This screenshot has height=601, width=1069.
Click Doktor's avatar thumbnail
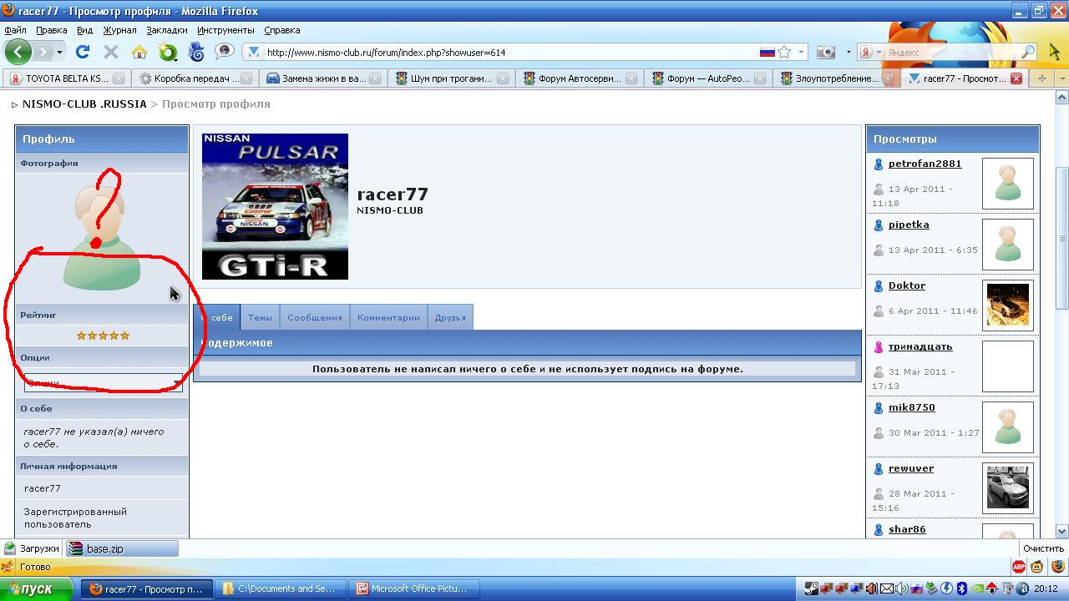click(1008, 306)
